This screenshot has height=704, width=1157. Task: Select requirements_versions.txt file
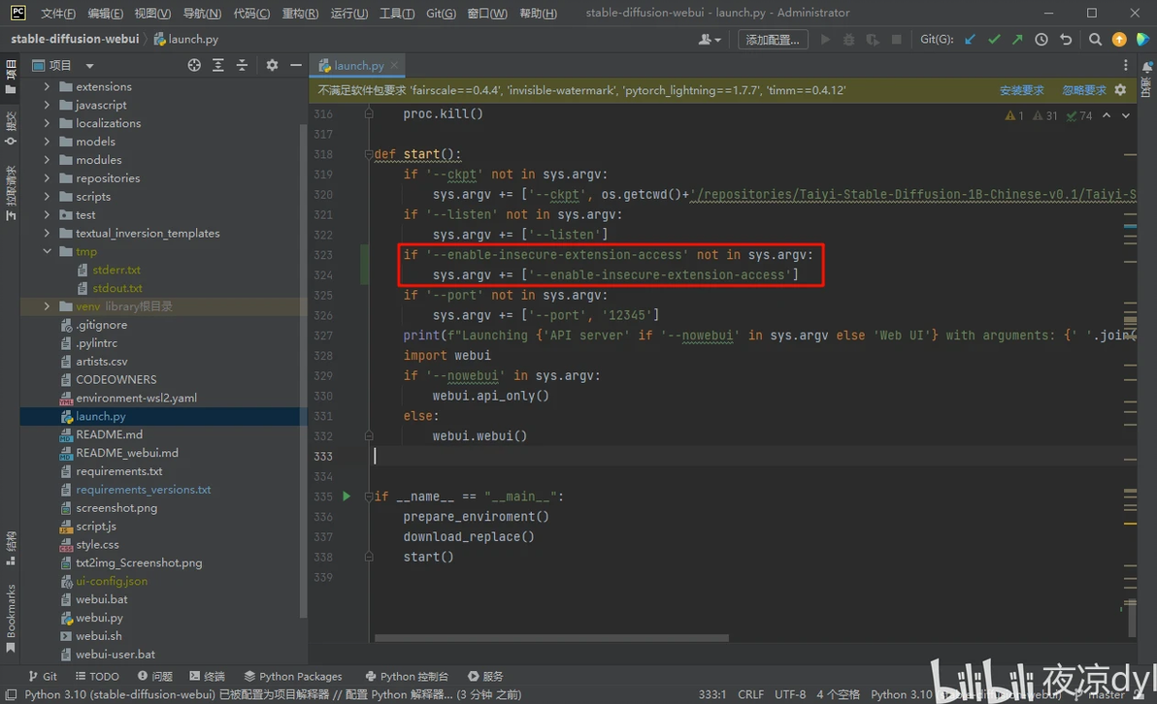(x=143, y=490)
